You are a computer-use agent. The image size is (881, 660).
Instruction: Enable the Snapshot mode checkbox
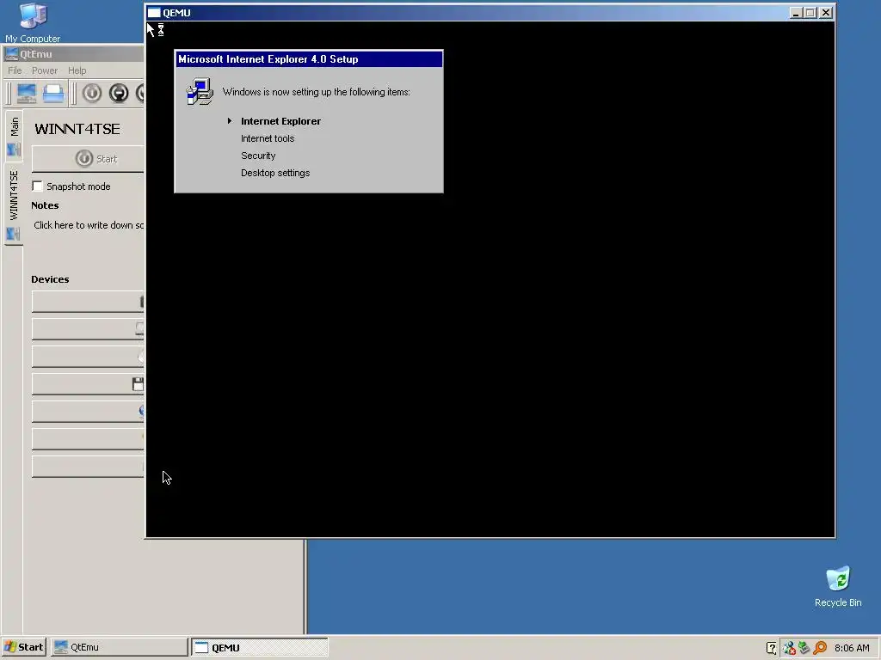point(38,186)
